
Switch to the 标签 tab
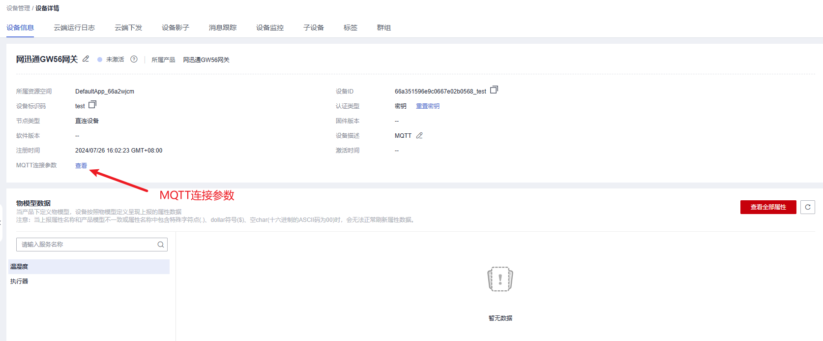(351, 28)
